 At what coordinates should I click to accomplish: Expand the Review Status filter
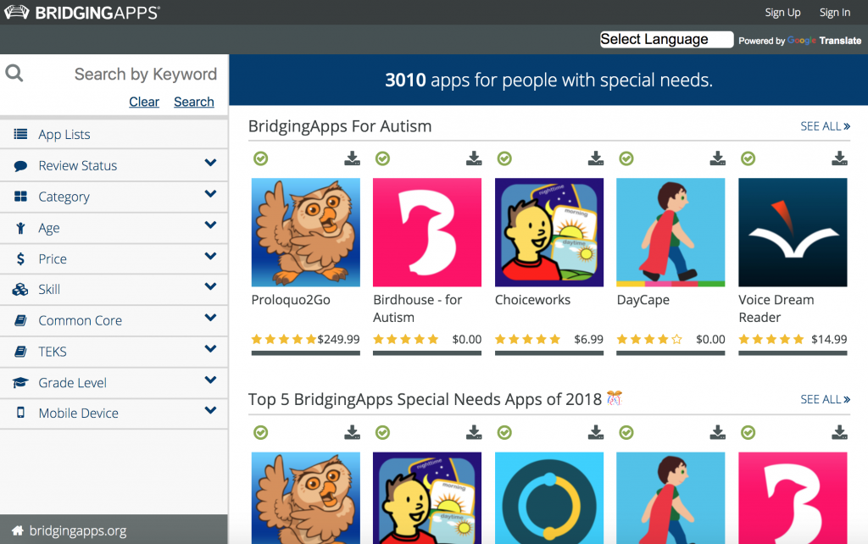click(210, 164)
